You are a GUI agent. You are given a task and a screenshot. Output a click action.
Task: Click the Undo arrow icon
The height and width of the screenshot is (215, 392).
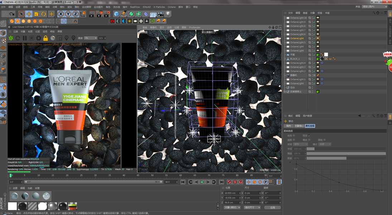tap(5, 14)
